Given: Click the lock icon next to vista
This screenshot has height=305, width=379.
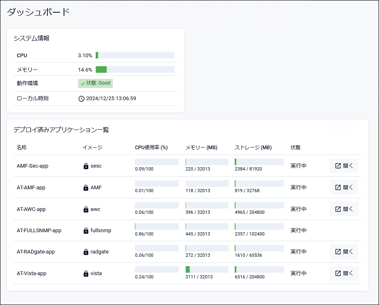Looking at the screenshot, I should (86, 274).
